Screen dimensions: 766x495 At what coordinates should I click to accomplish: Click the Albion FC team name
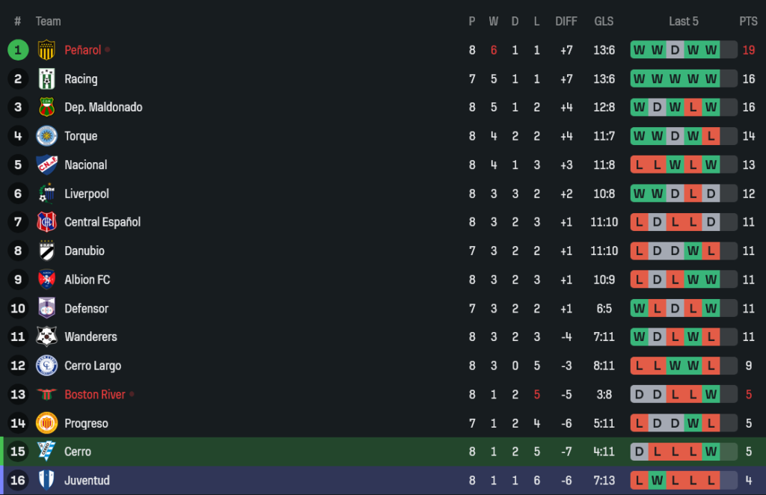pos(87,280)
